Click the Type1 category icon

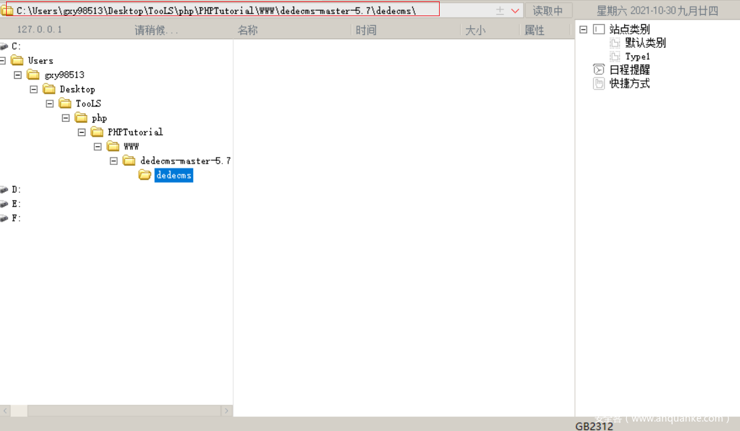point(615,57)
